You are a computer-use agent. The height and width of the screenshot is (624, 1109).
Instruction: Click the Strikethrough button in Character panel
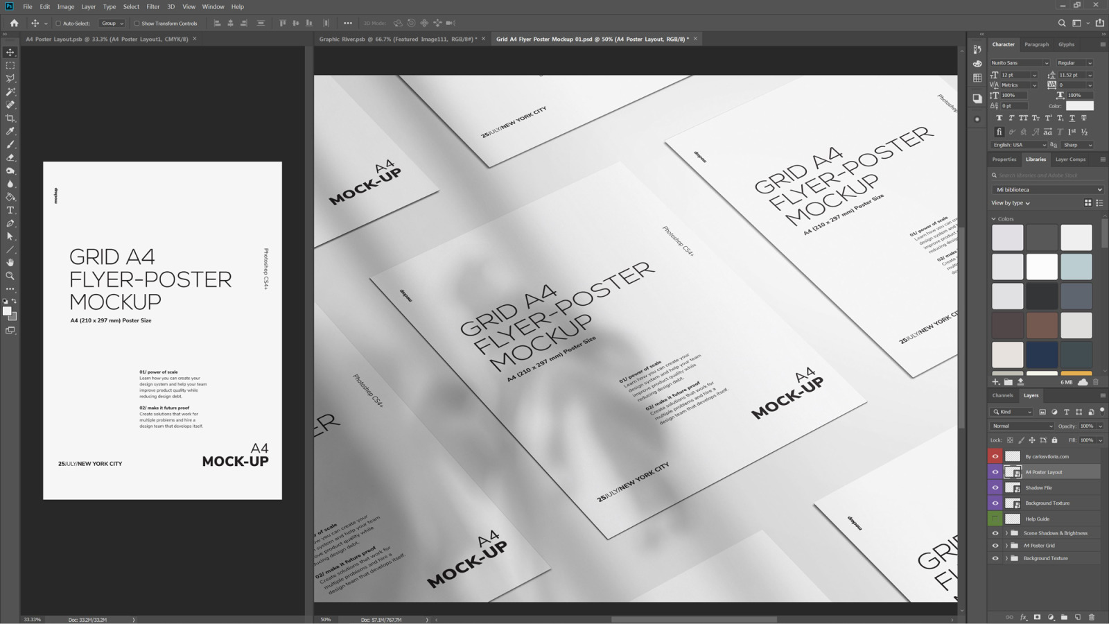click(1084, 118)
